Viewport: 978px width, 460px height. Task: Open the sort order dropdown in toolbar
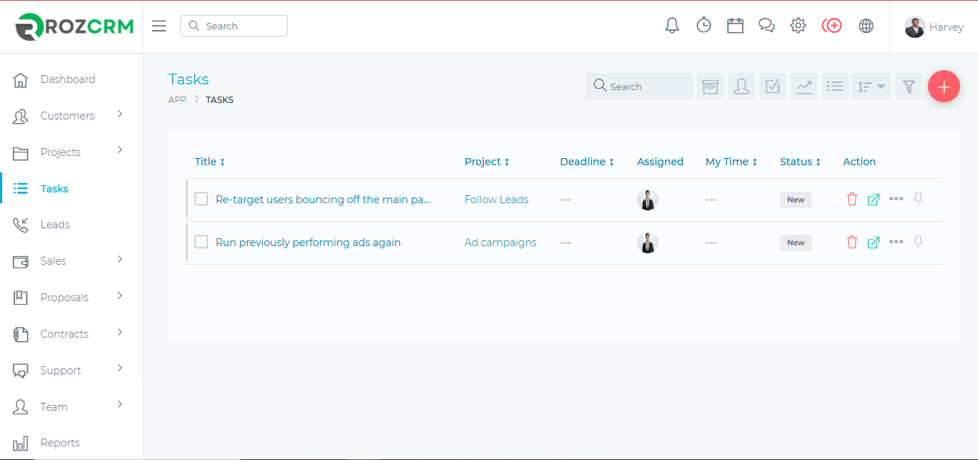[x=871, y=87]
